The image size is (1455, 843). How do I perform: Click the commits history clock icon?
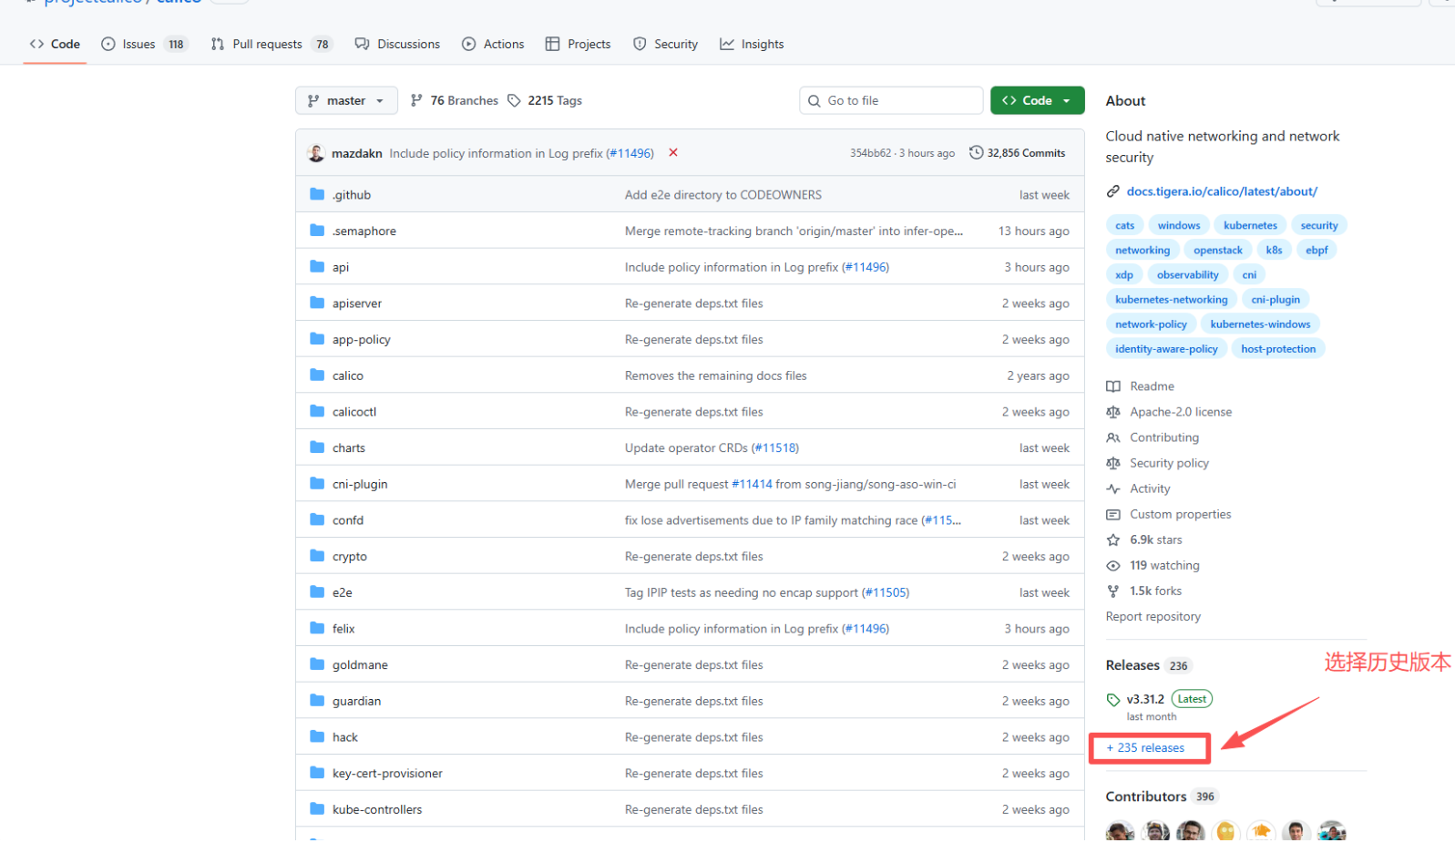pos(976,152)
